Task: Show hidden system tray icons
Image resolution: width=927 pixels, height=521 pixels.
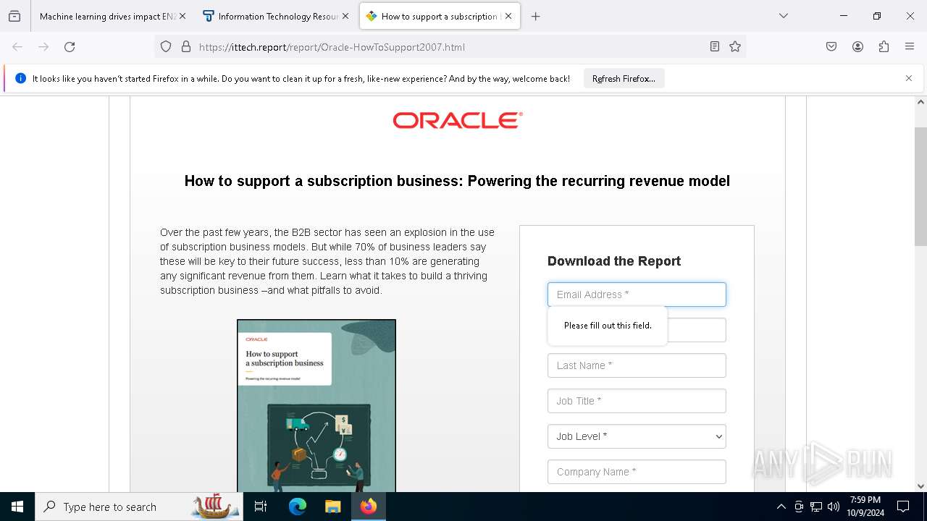Action: 781,507
